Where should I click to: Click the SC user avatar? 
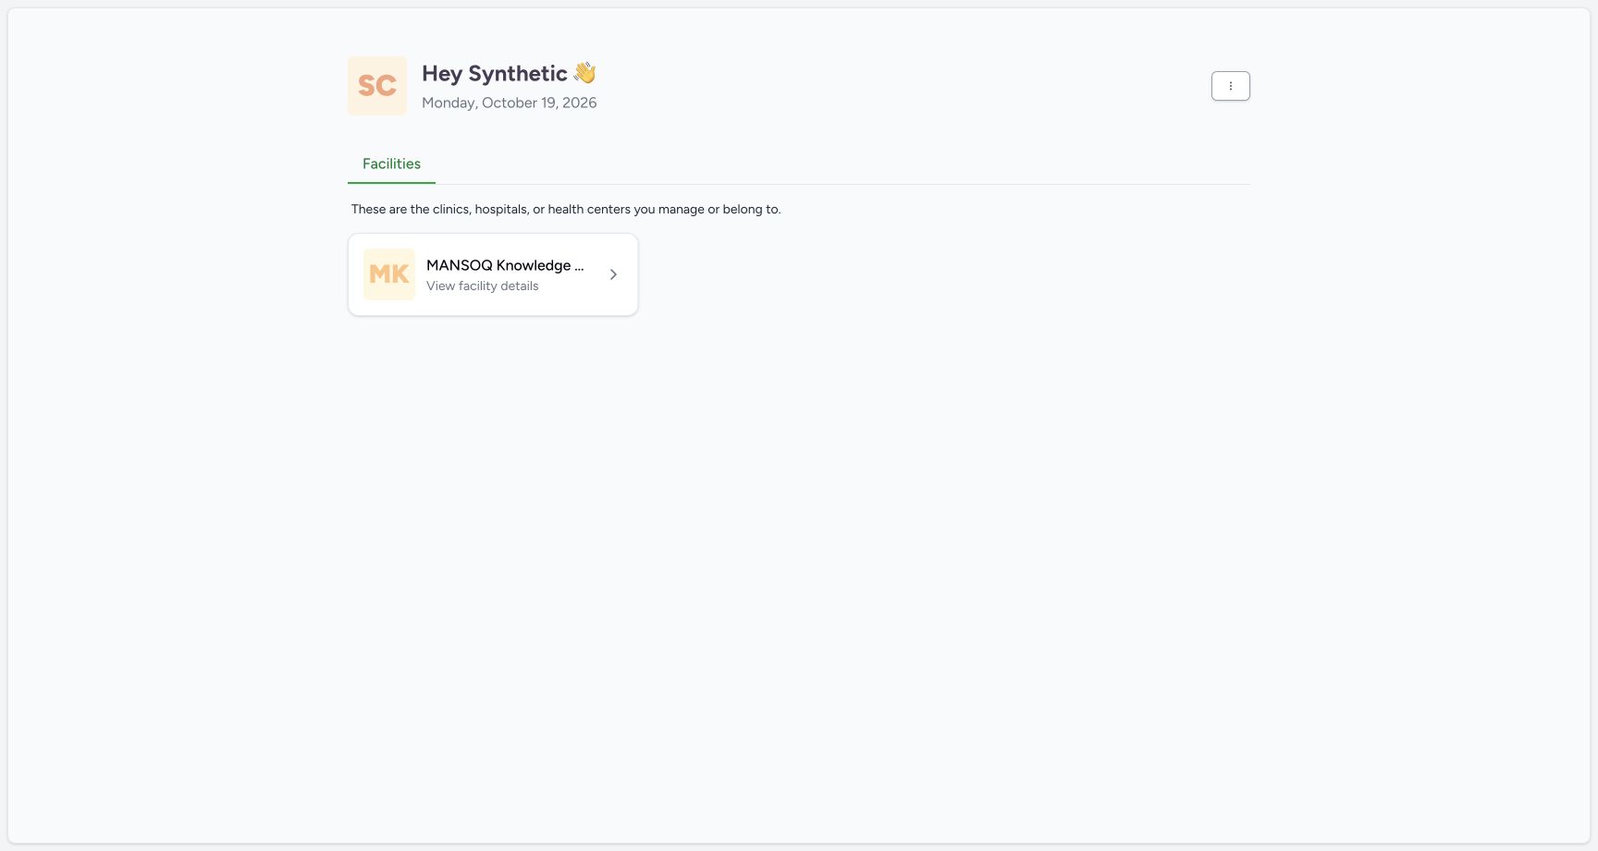click(377, 86)
